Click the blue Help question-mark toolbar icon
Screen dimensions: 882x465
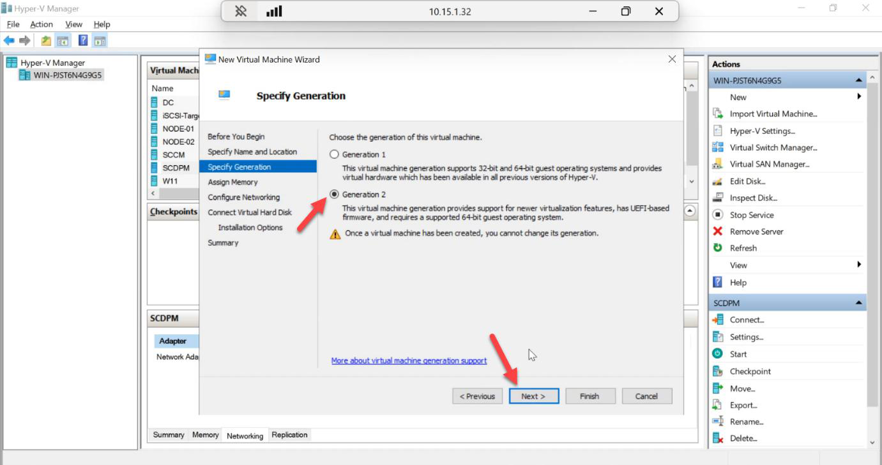click(x=83, y=41)
